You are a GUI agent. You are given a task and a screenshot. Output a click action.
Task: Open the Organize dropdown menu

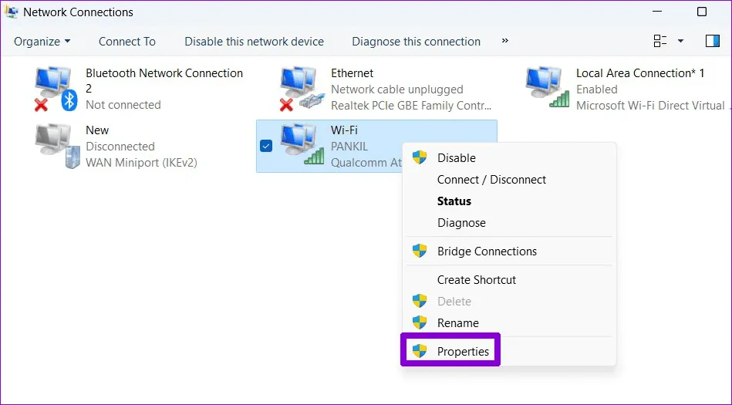tap(42, 42)
